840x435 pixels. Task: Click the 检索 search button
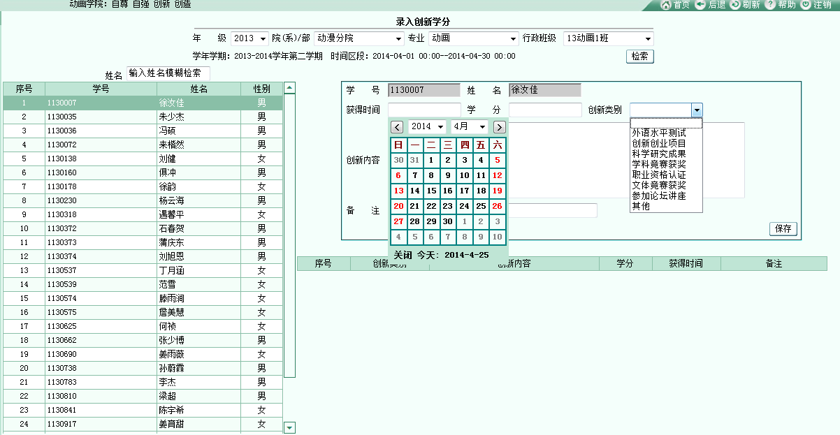[x=639, y=57]
